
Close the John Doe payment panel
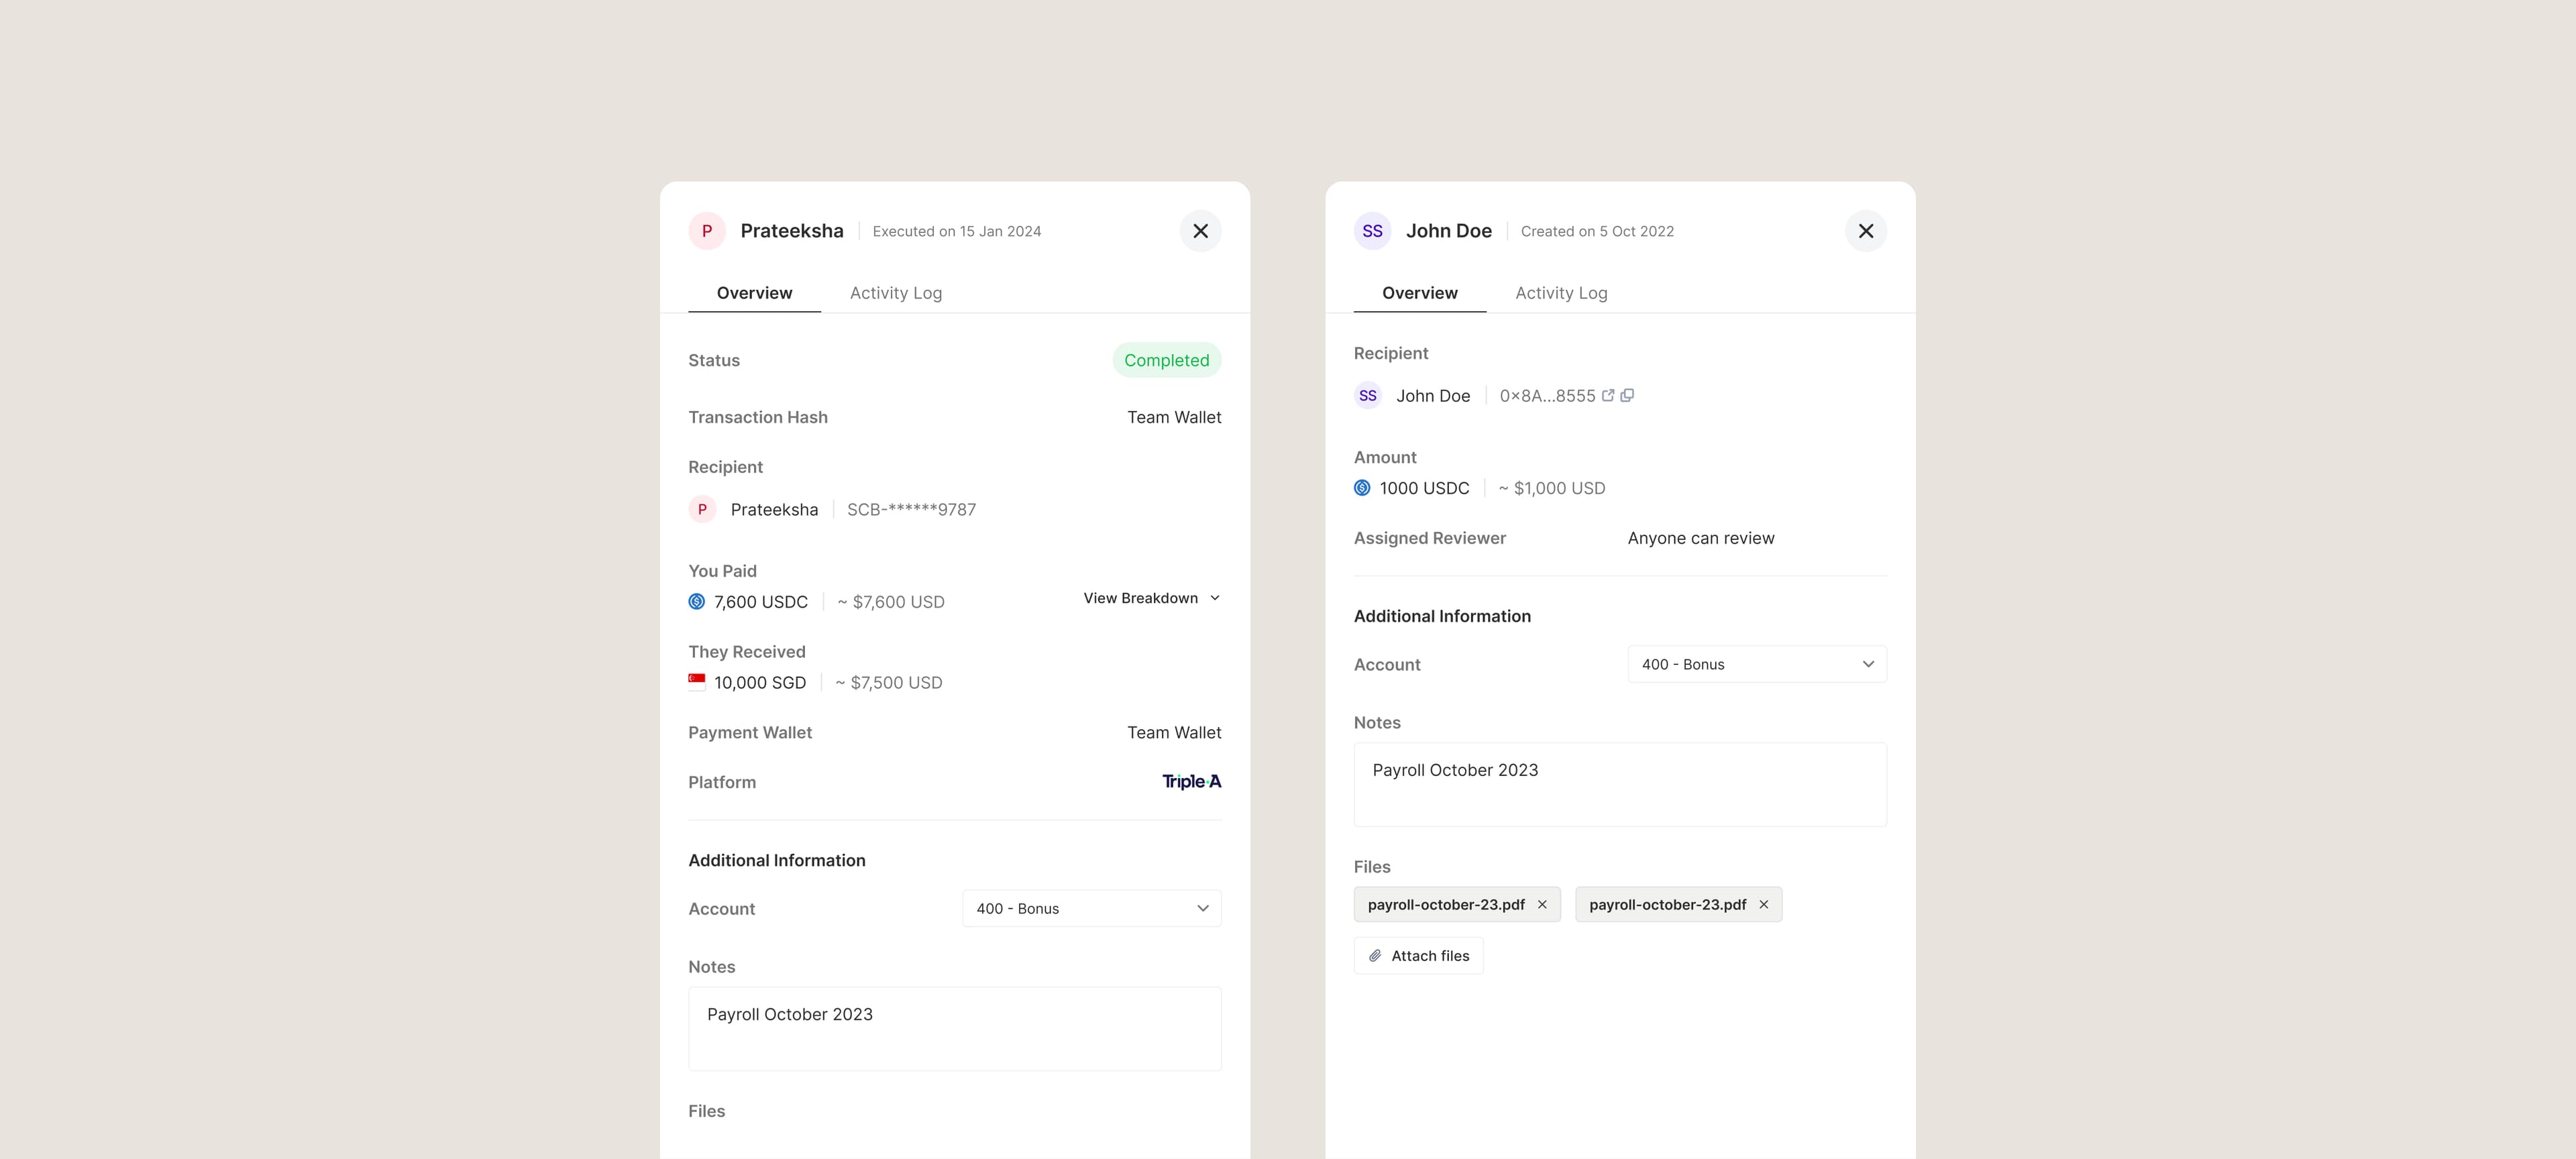(x=1866, y=231)
